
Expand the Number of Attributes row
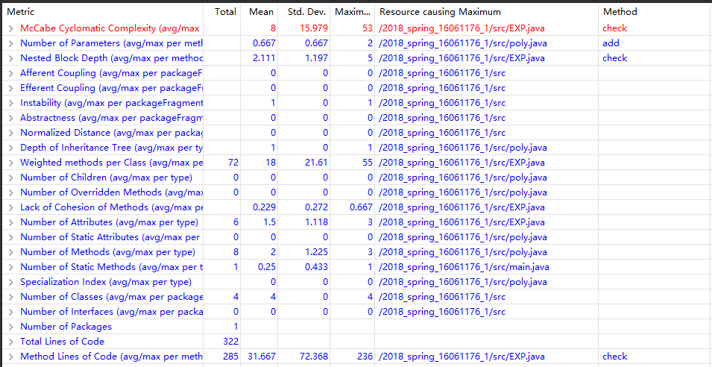click(11, 222)
